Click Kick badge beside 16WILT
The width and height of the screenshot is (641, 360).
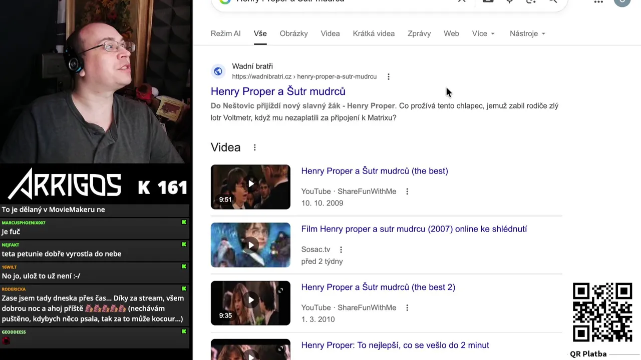(184, 266)
